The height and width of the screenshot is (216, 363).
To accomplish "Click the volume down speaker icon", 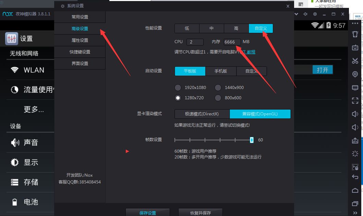I will [x=355, y=127].
